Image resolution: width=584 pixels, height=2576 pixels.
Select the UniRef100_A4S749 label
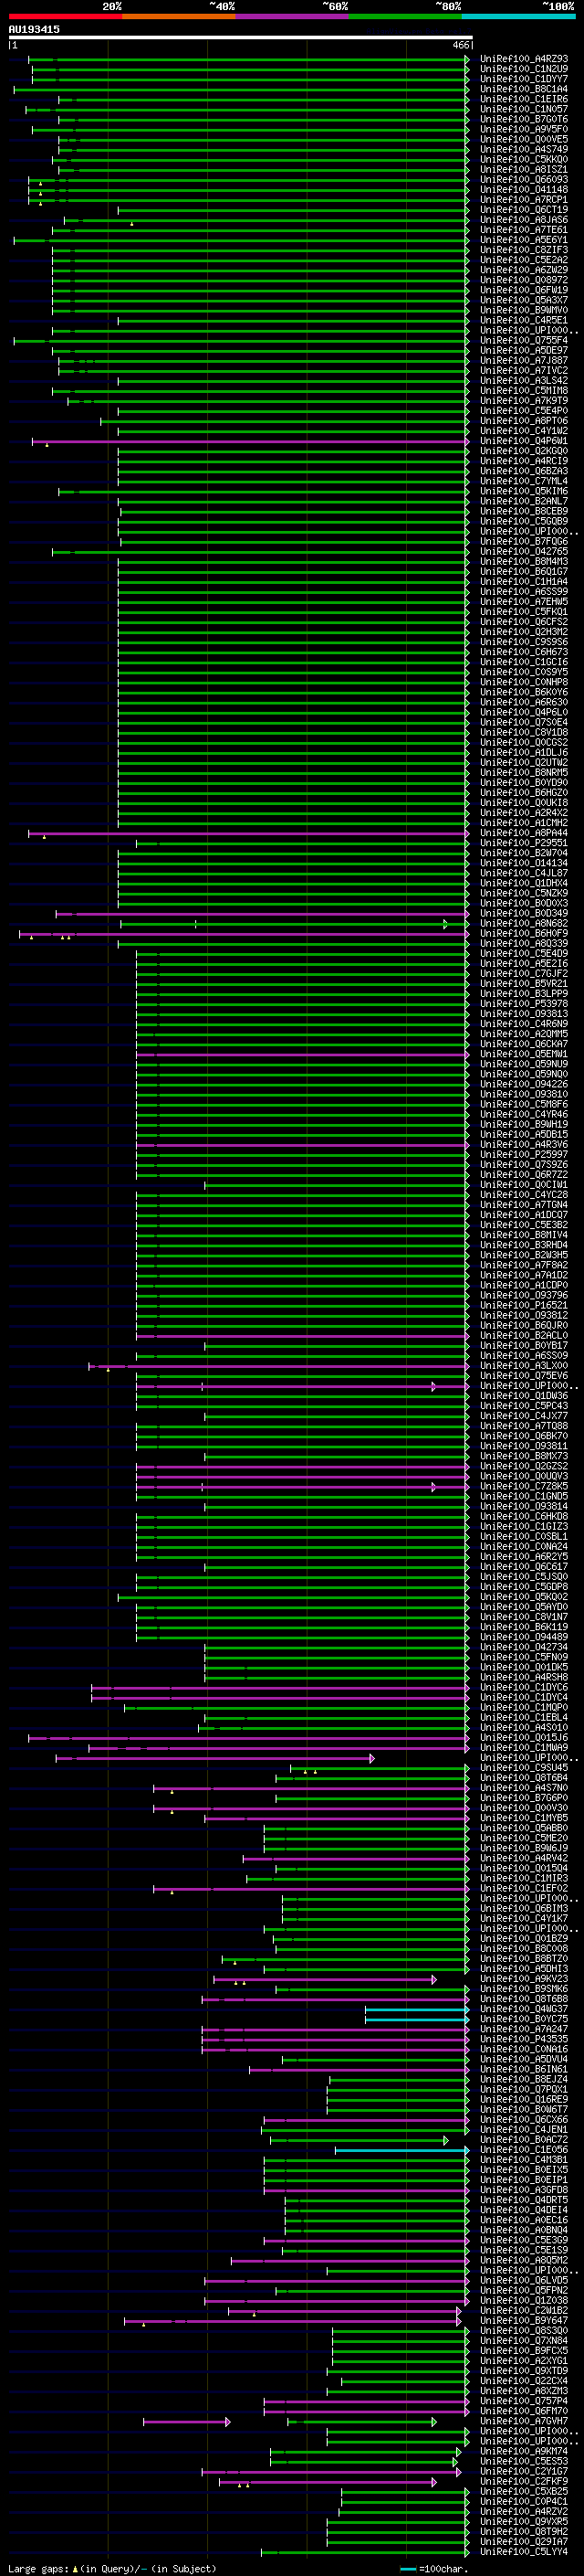pyautogui.click(x=523, y=149)
